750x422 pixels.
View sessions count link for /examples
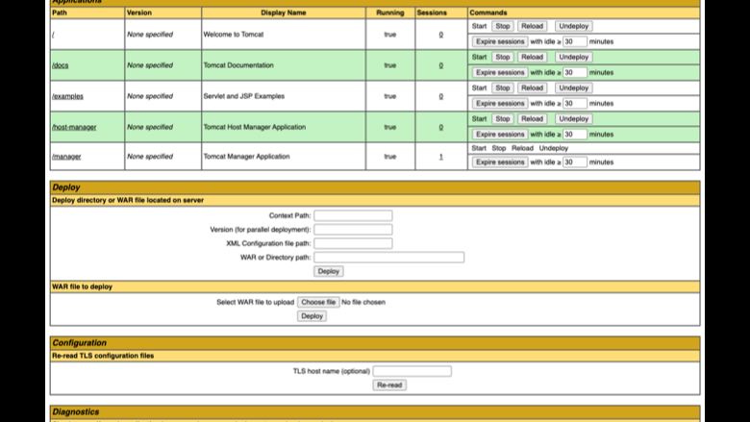pos(441,96)
